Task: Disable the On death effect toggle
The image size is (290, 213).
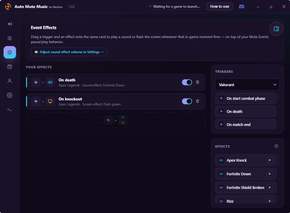Action: pos(187,82)
